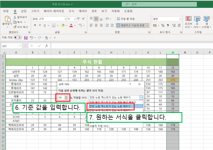
Task: Click Merge and Center (병합하고 가운데 맞춤)
Action: (131, 25)
